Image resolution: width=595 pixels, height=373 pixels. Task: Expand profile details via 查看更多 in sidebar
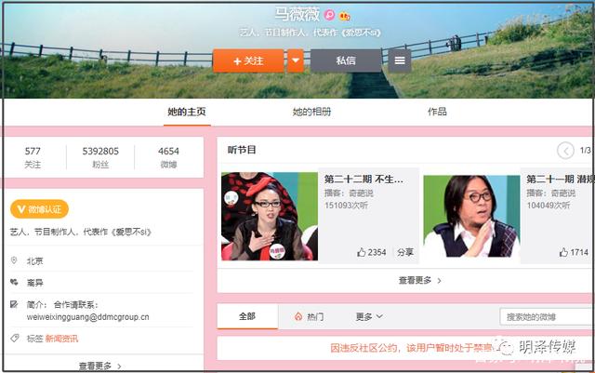tap(100, 366)
